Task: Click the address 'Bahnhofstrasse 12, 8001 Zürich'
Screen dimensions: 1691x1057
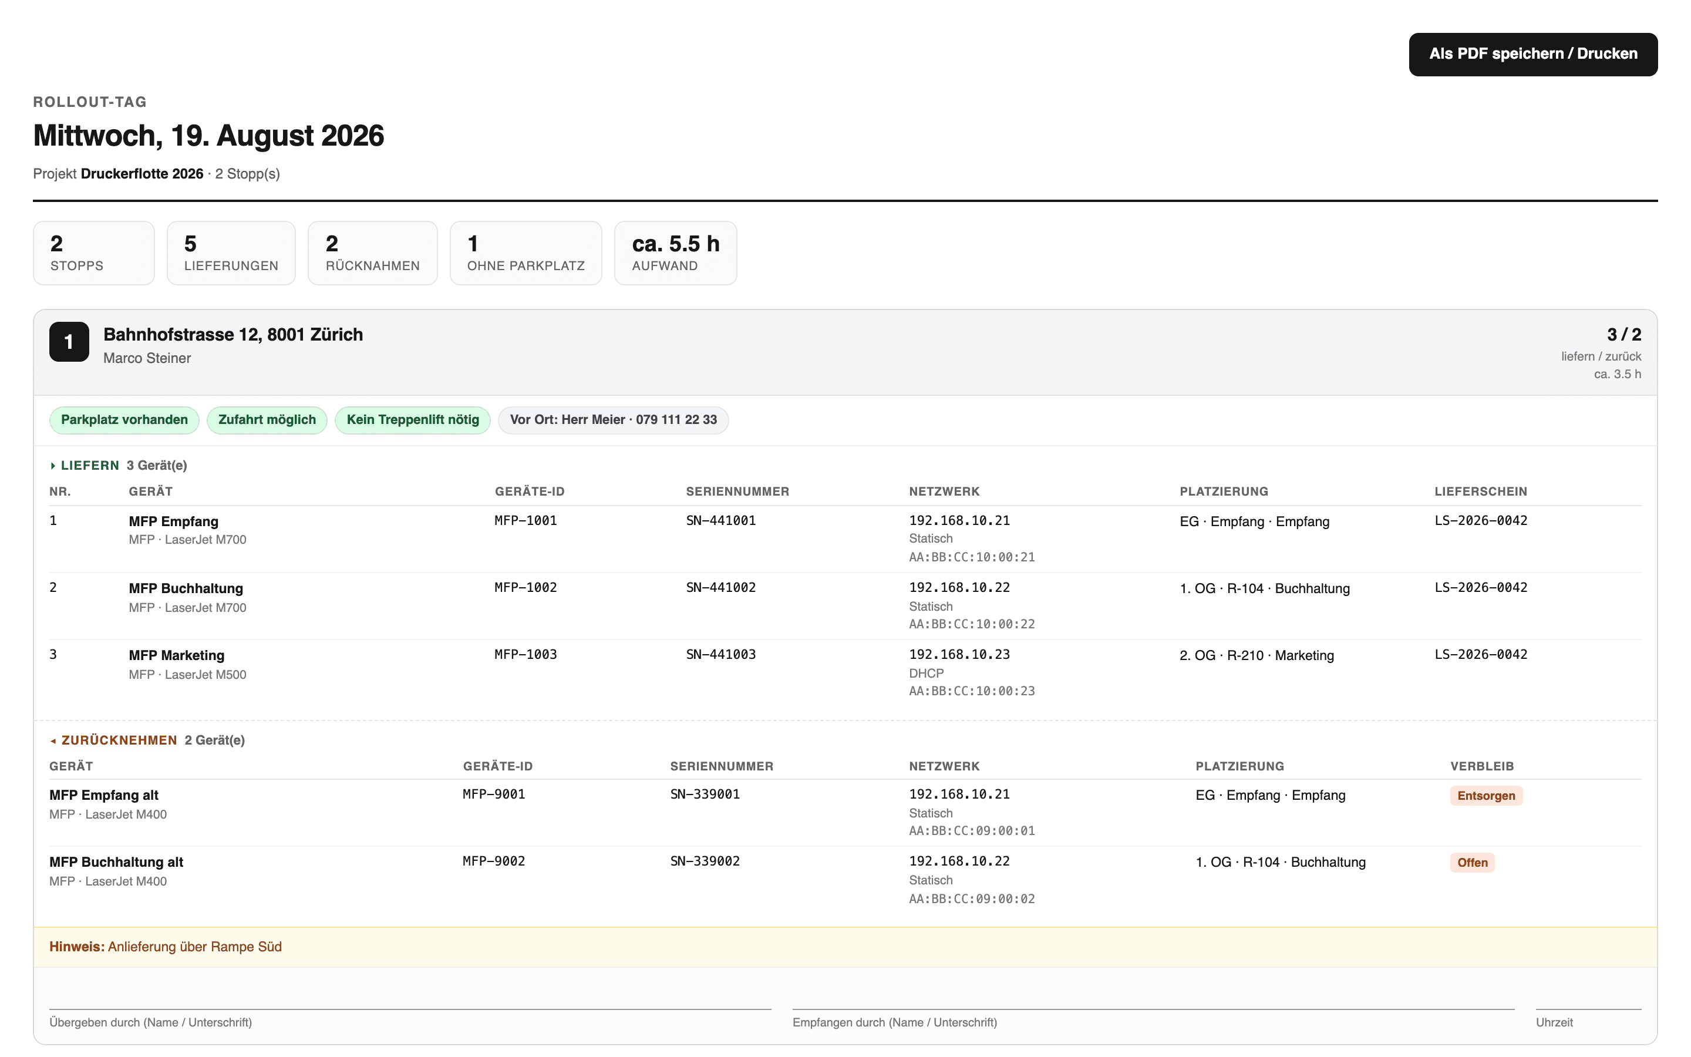Action: pos(233,334)
